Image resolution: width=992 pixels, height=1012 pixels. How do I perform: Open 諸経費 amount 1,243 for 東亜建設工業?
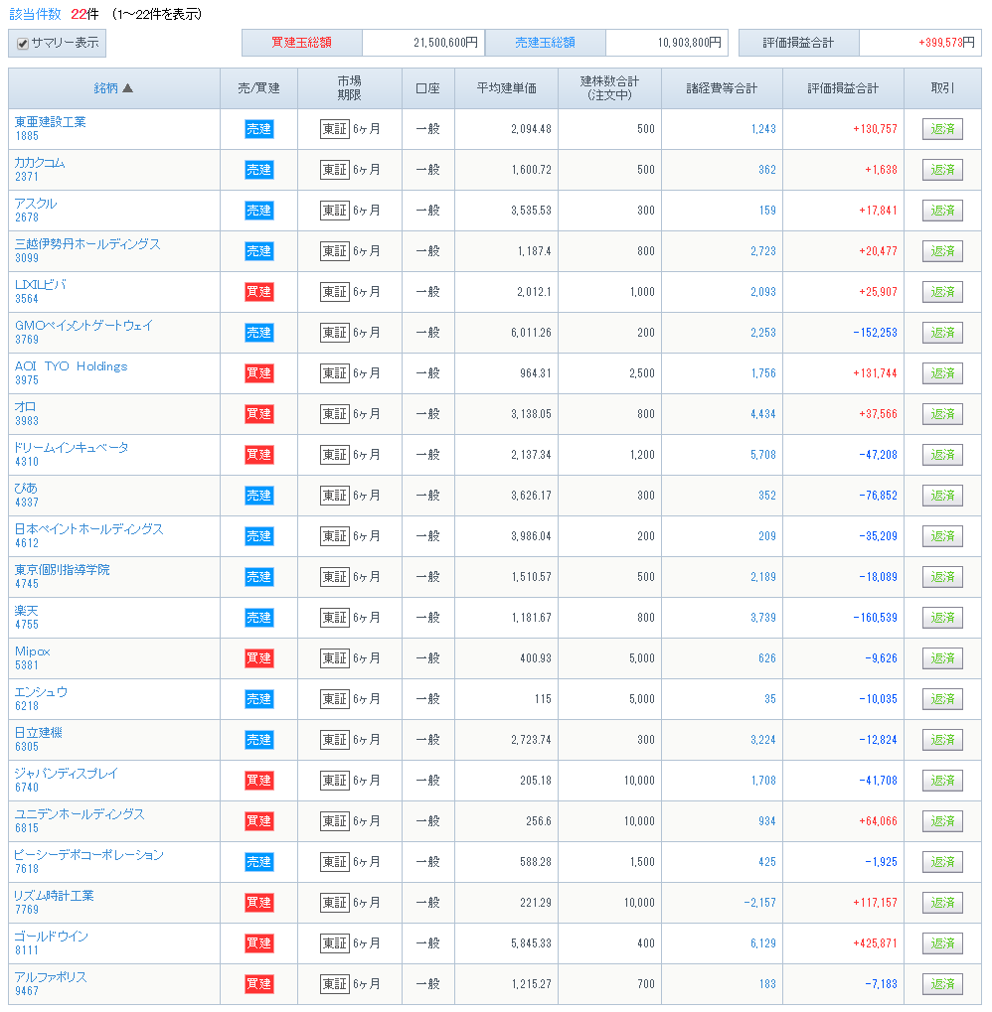[763, 129]
